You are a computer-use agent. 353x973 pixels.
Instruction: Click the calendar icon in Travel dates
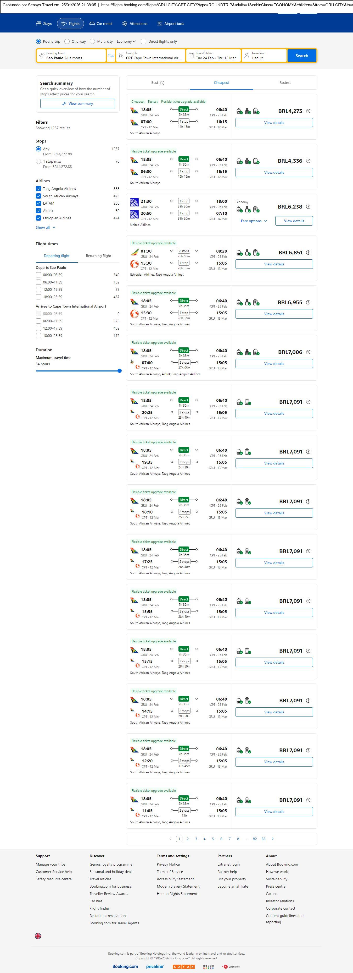pyautogui.click(x=191, y=56)
